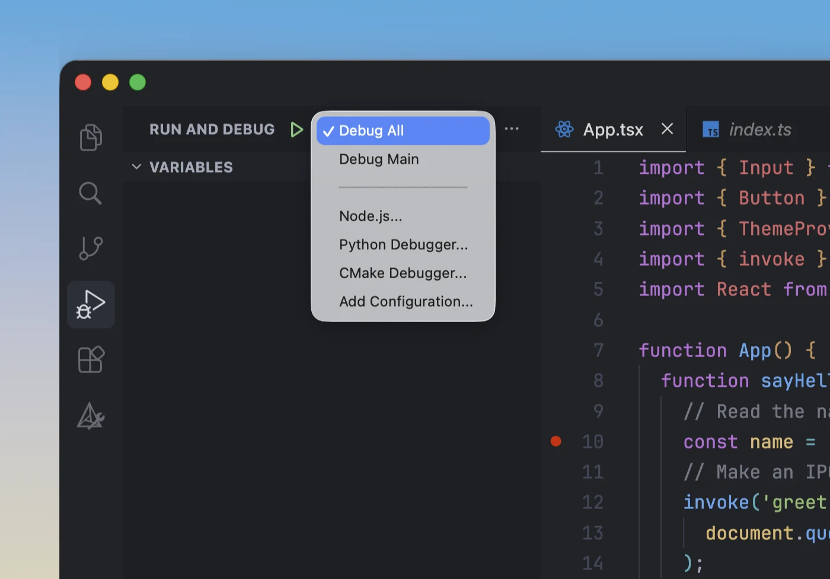
Task: Choose the Python Debugger option
Action: 403,244
